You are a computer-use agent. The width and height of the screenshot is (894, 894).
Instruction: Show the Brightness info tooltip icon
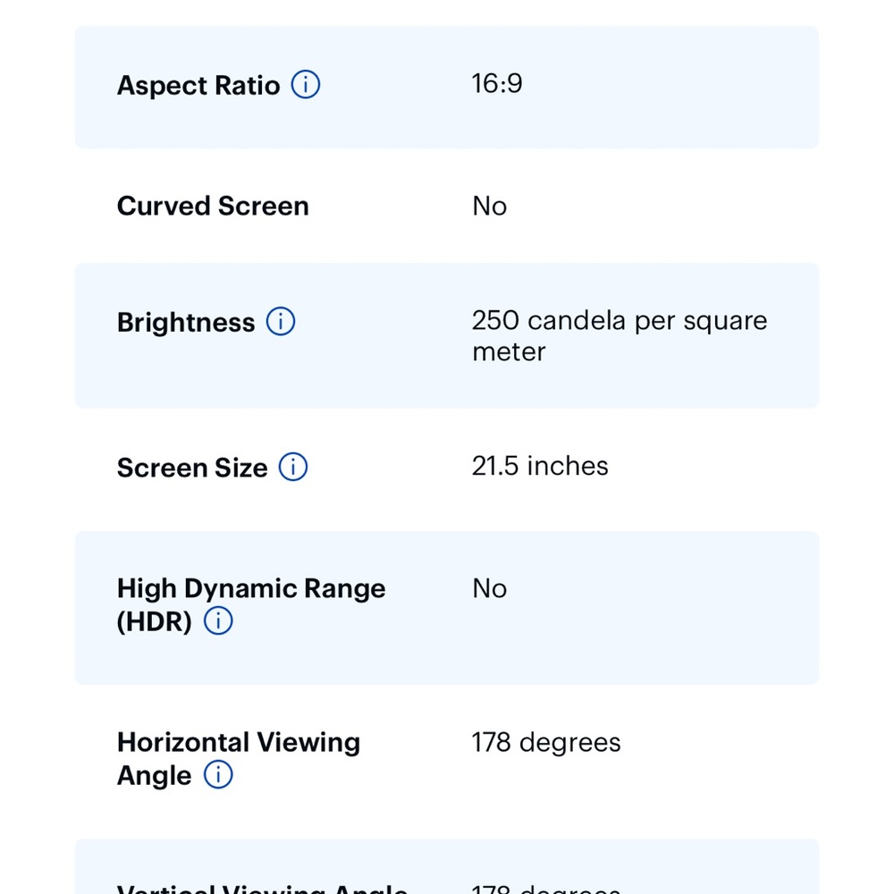click(x=281, y=322)
